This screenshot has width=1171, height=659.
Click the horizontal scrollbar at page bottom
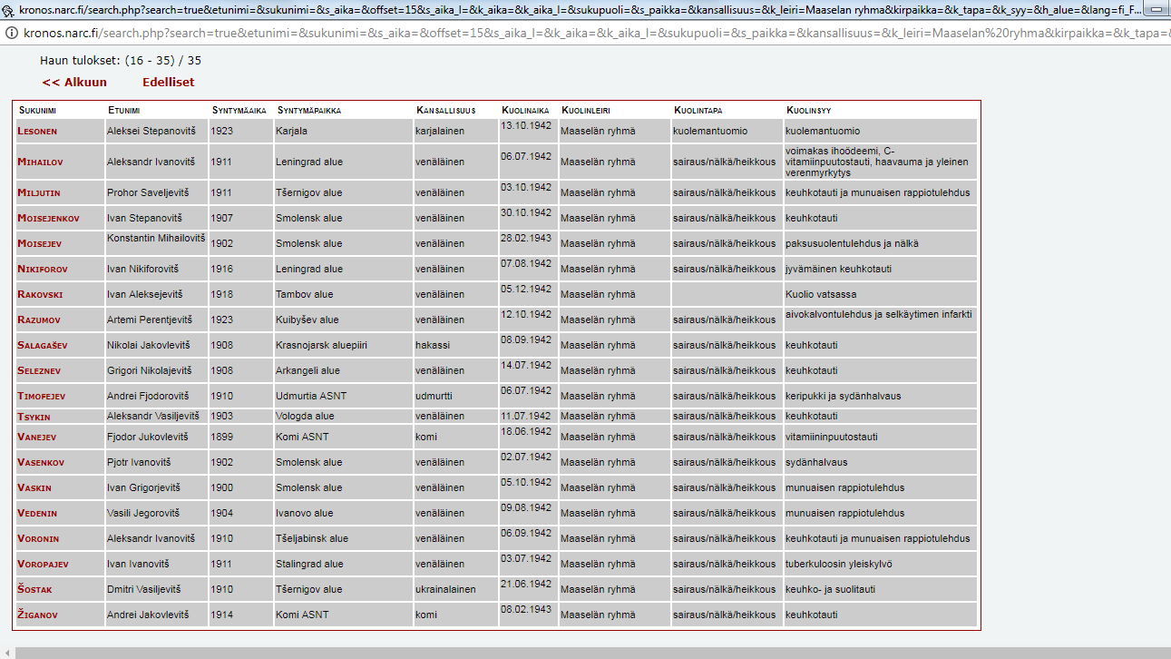point(581,653)
